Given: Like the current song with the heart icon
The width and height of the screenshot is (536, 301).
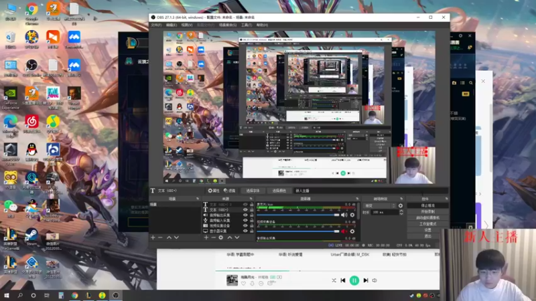Looking at the screenshot, I should (243, 283).
